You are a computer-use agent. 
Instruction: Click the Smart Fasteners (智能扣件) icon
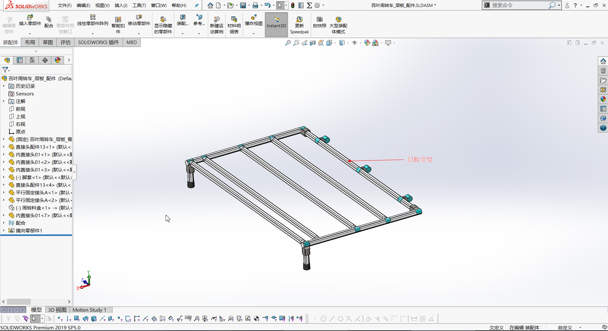tap(118, 19)
